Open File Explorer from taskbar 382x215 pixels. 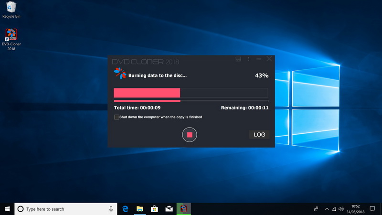click(139, 209)
